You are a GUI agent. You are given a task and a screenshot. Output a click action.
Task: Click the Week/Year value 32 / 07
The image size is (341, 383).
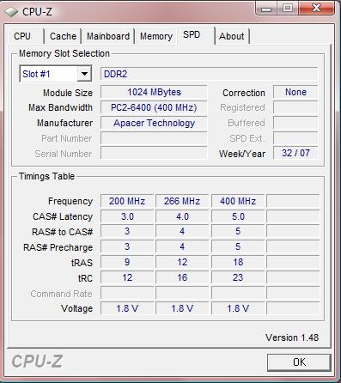click(x=295, y=153)
